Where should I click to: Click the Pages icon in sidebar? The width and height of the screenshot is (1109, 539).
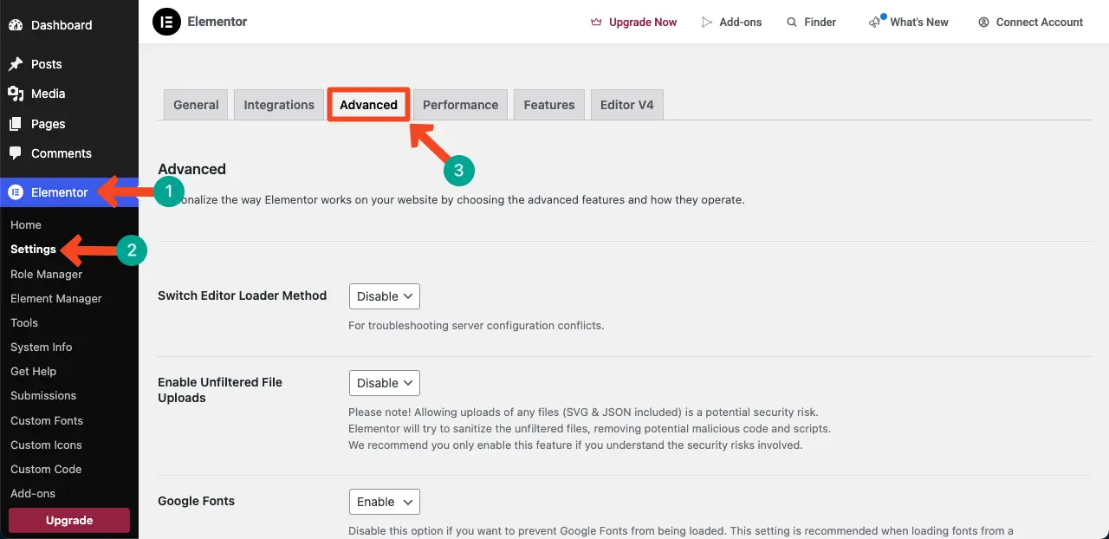coord(16,124)
